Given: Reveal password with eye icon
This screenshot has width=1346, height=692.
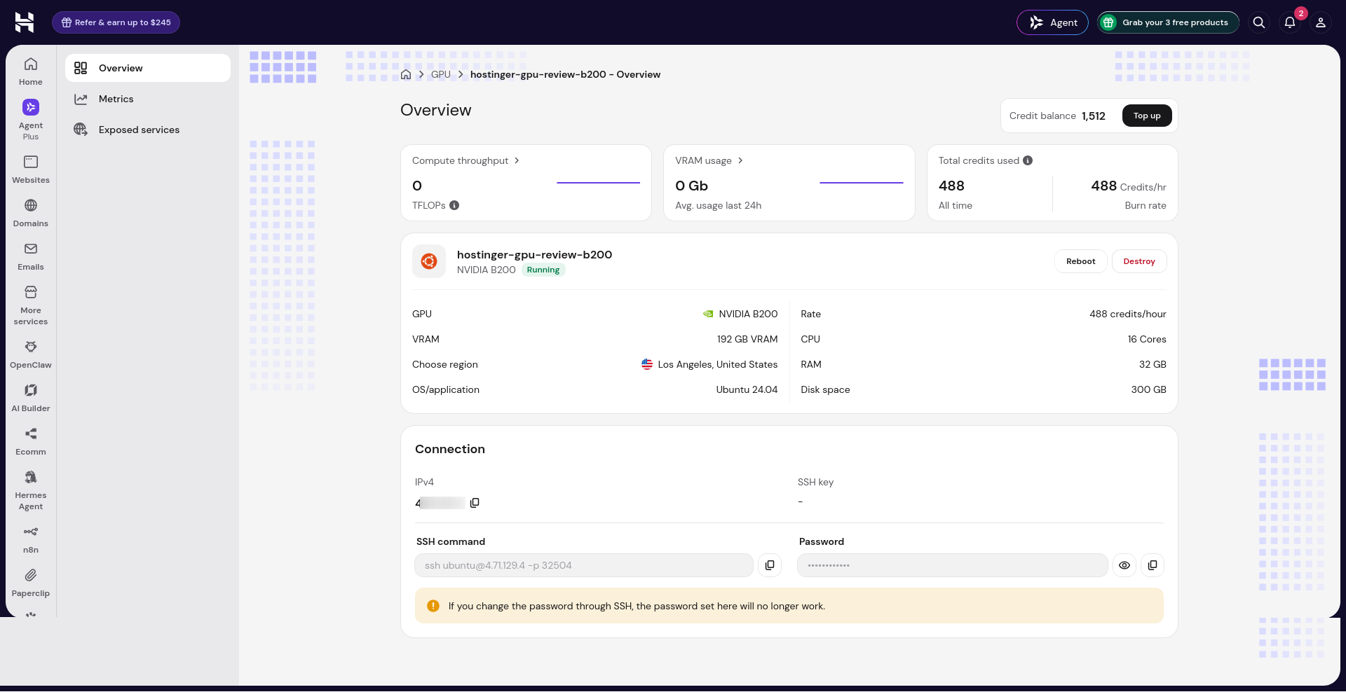Looking at the screenshot, I should click(x=1124, y=565).
